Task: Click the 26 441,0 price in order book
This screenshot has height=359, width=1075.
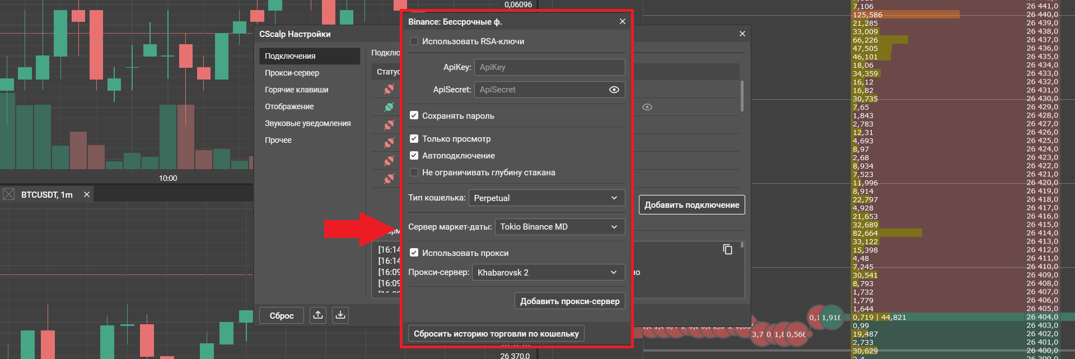Action: [1042, 6]
